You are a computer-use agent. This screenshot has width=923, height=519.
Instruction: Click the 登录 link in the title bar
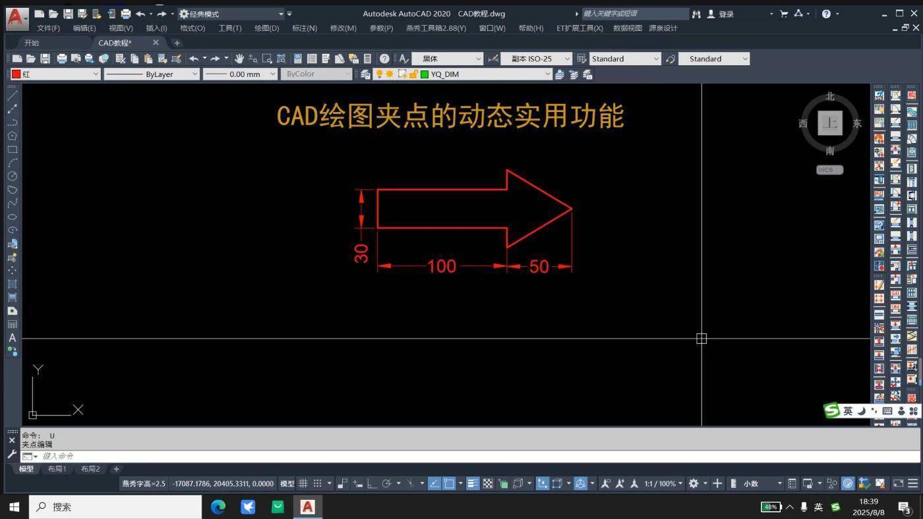pos(725,13)
